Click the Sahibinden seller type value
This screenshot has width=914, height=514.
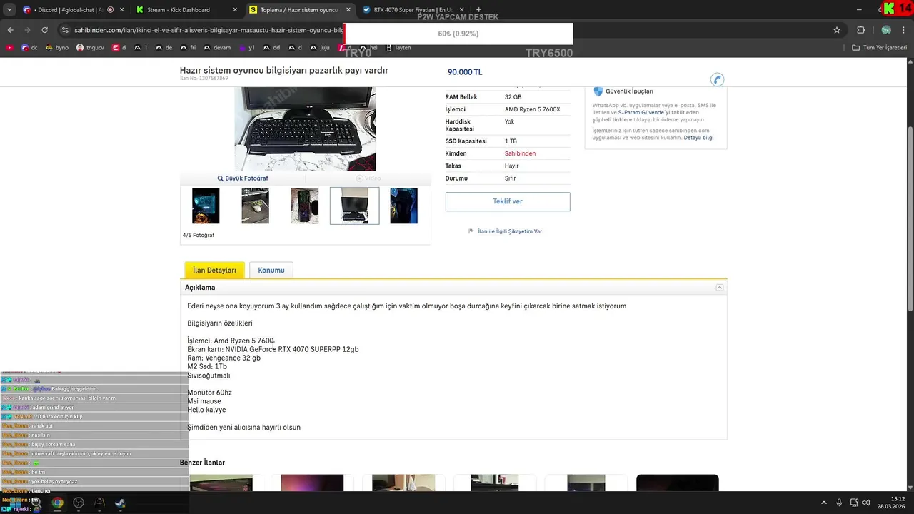tap(520, 153)
